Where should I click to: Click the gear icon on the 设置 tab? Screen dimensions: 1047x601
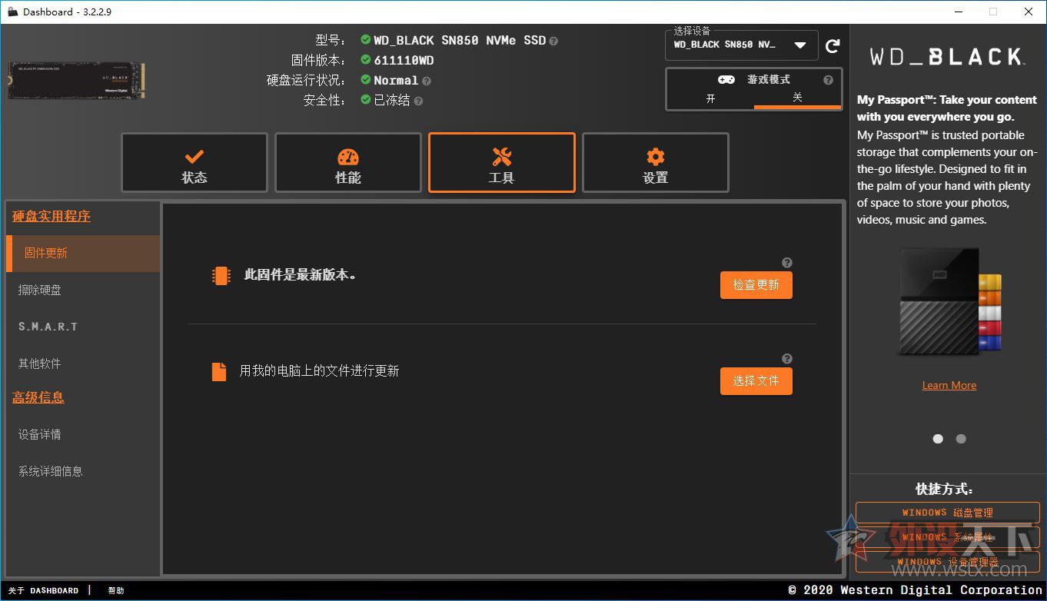[655, 155]
